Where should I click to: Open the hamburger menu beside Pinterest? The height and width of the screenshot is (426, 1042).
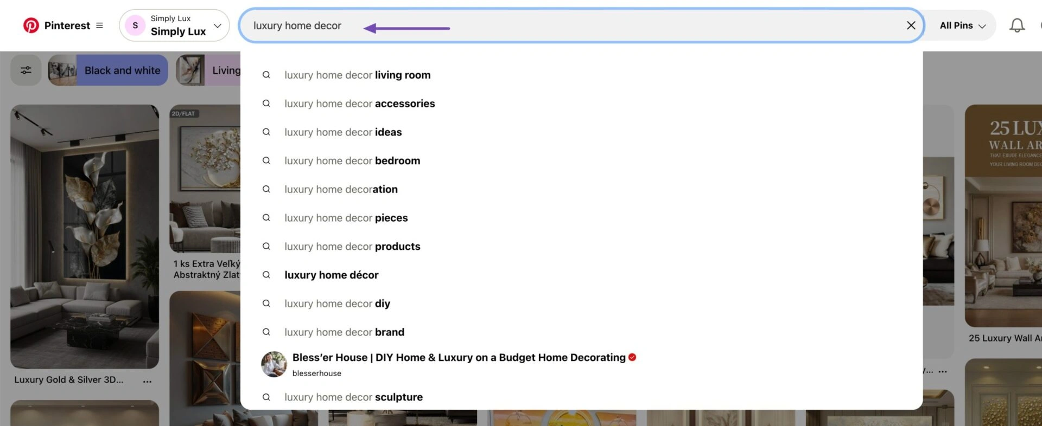tap(99, 25)
